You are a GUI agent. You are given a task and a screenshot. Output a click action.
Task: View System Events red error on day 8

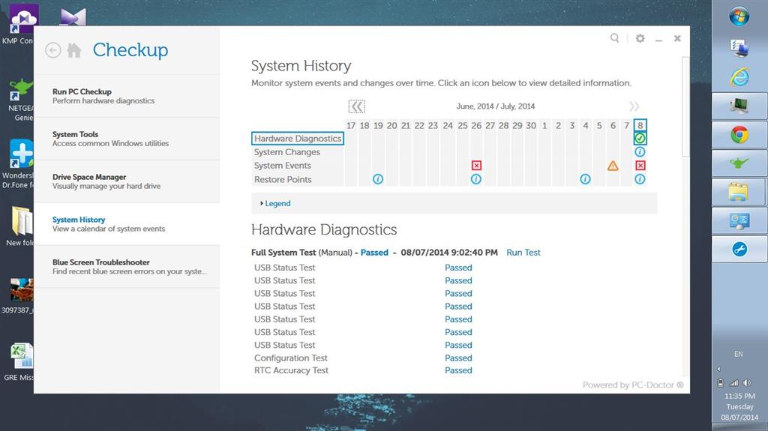tap(640, 166)
